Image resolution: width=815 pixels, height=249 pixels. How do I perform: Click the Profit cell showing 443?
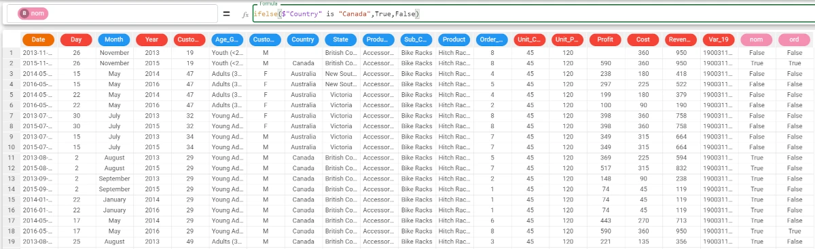pos(605,221)
